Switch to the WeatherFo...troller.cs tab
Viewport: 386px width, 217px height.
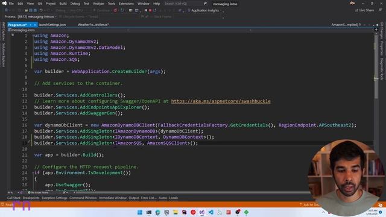(x=93, y=25)
